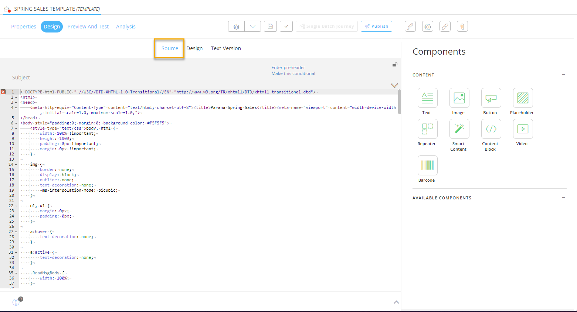Toggle the line 1 error marker
The height and width of the screenshot is (312, 577).
(3, 92)
